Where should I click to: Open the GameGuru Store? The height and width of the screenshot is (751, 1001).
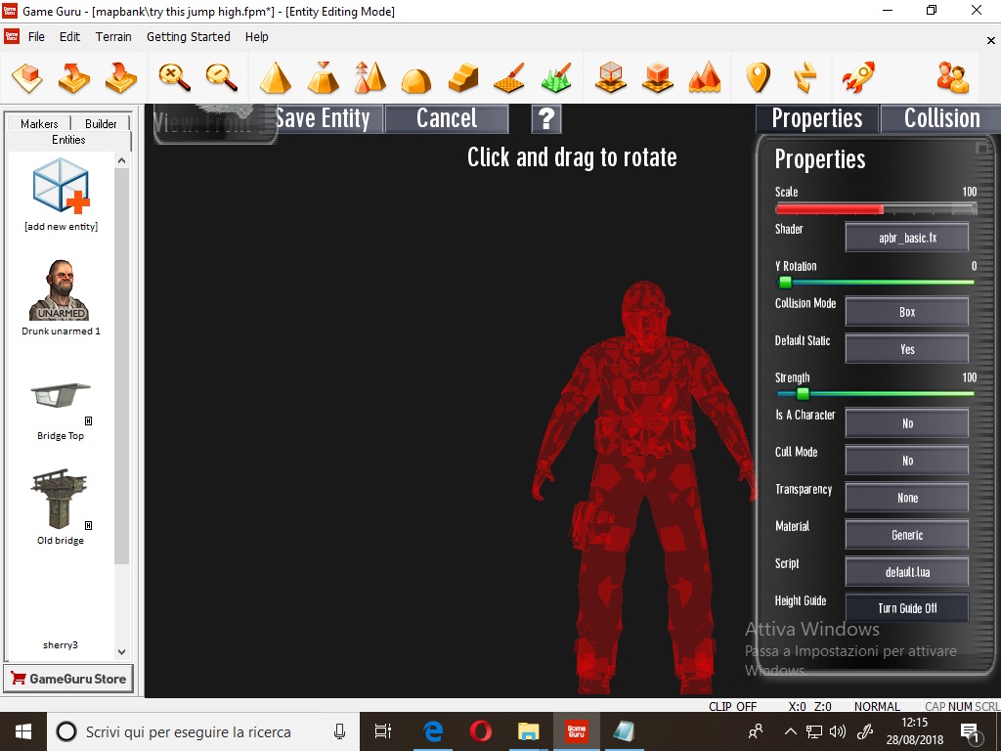68,679
